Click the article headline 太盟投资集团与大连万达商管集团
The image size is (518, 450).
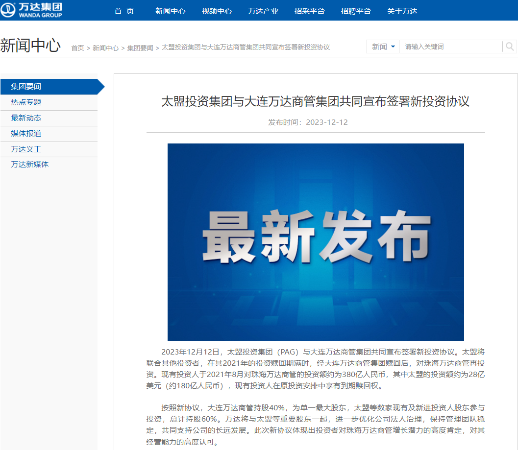[315, 101]
